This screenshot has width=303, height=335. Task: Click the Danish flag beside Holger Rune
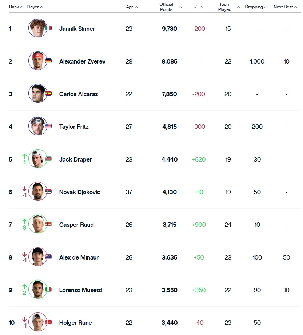(x=48, y=322)
